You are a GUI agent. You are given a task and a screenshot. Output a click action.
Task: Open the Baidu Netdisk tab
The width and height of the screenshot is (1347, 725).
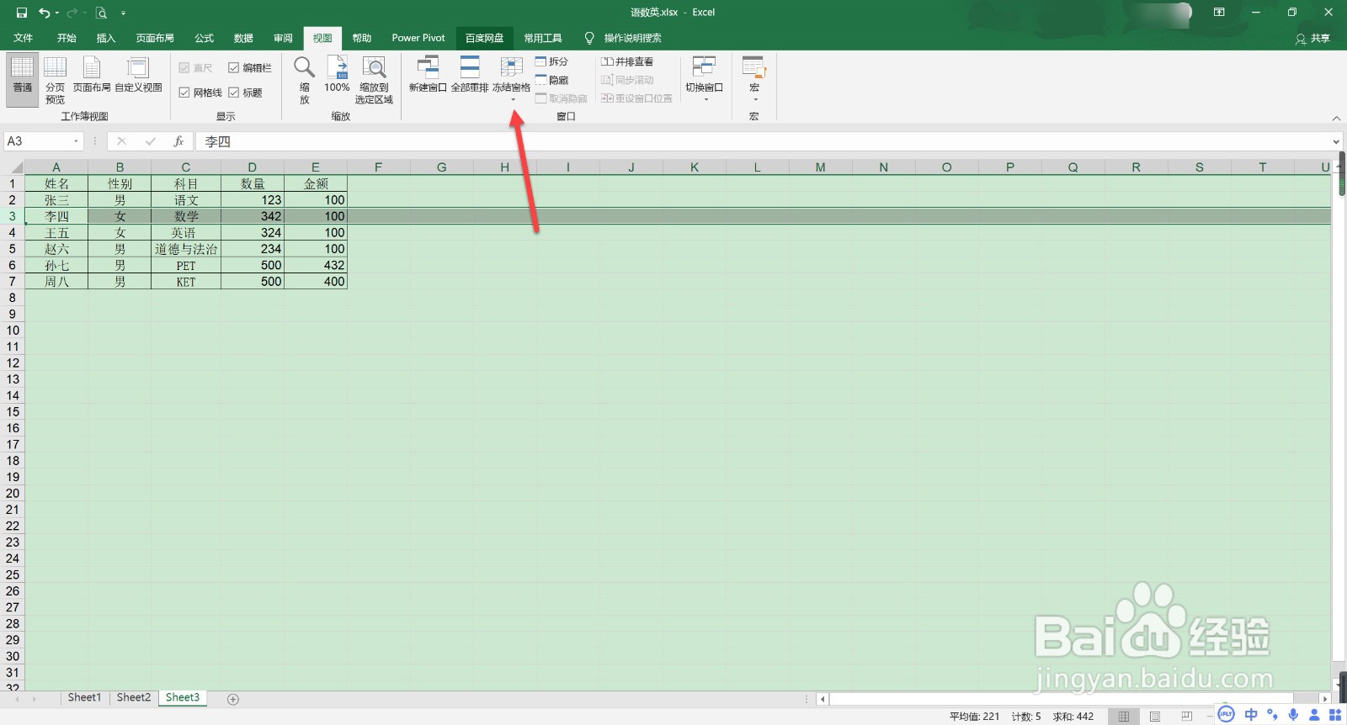pyautogui.click(x=484, y=38)
